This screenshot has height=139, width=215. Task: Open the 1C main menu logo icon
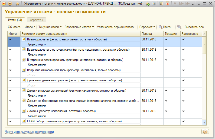[4, 4]
